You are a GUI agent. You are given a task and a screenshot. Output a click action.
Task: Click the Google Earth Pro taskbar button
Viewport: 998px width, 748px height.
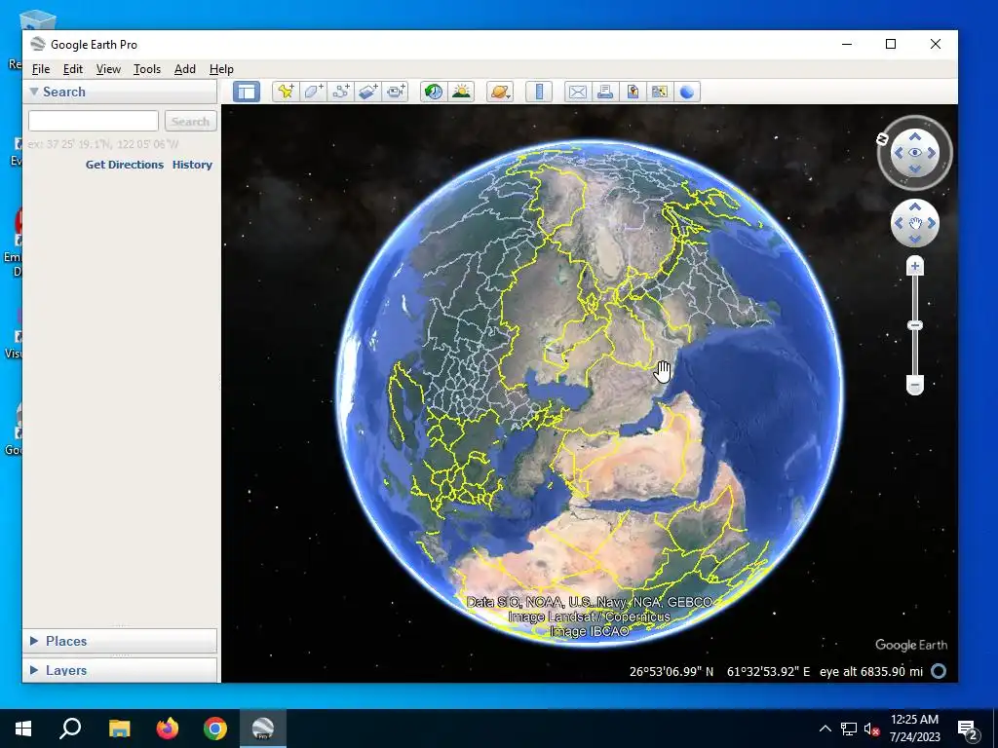[x=263, y=729]
